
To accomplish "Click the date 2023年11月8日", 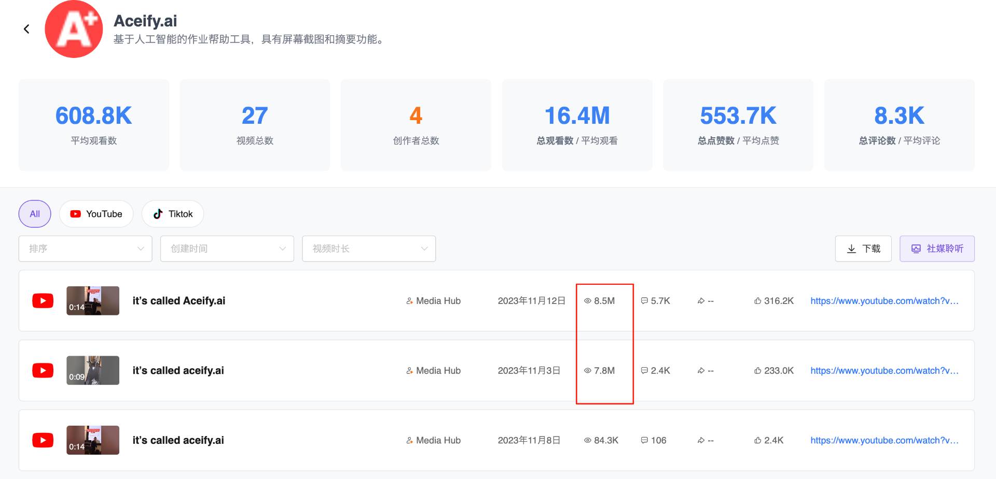I will (529, 440).
